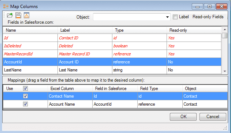The image size is (231, 133).
Task: Minimize the Map Columns window
Action: 198,7
